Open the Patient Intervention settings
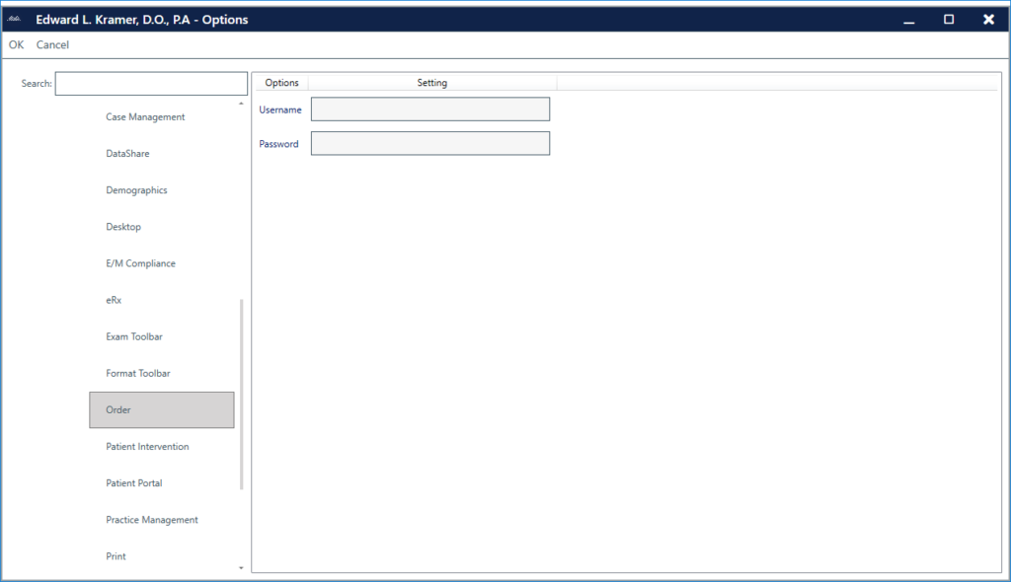The image size is (1011, 582). point(147,446)
